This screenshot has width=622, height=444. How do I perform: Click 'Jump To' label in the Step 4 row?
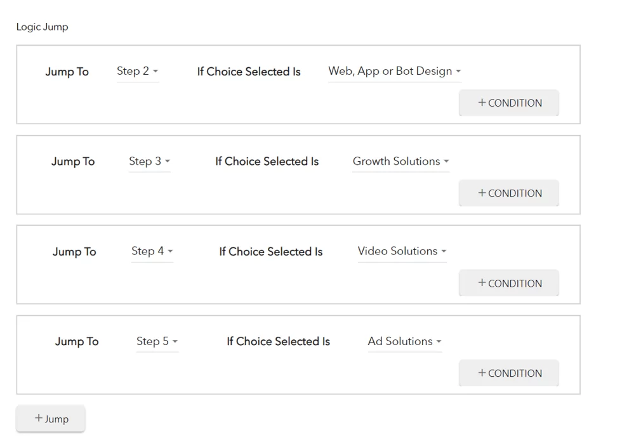click(x=74, y=252)
